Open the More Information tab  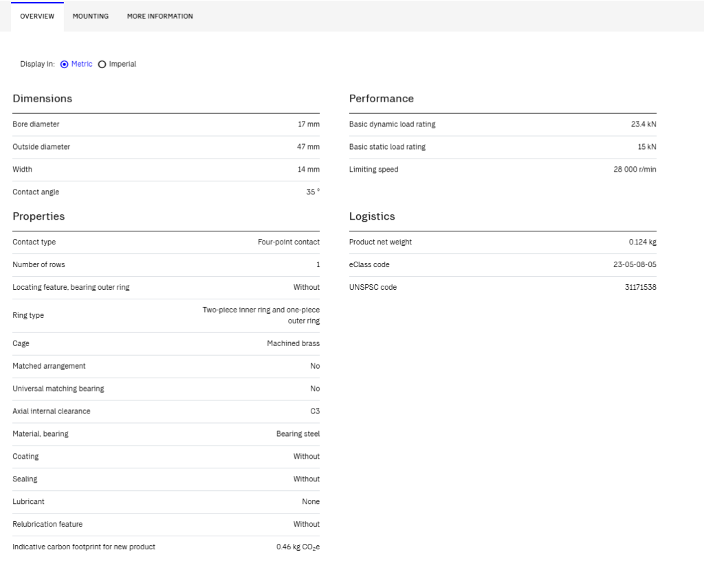(x=159, y=16)
